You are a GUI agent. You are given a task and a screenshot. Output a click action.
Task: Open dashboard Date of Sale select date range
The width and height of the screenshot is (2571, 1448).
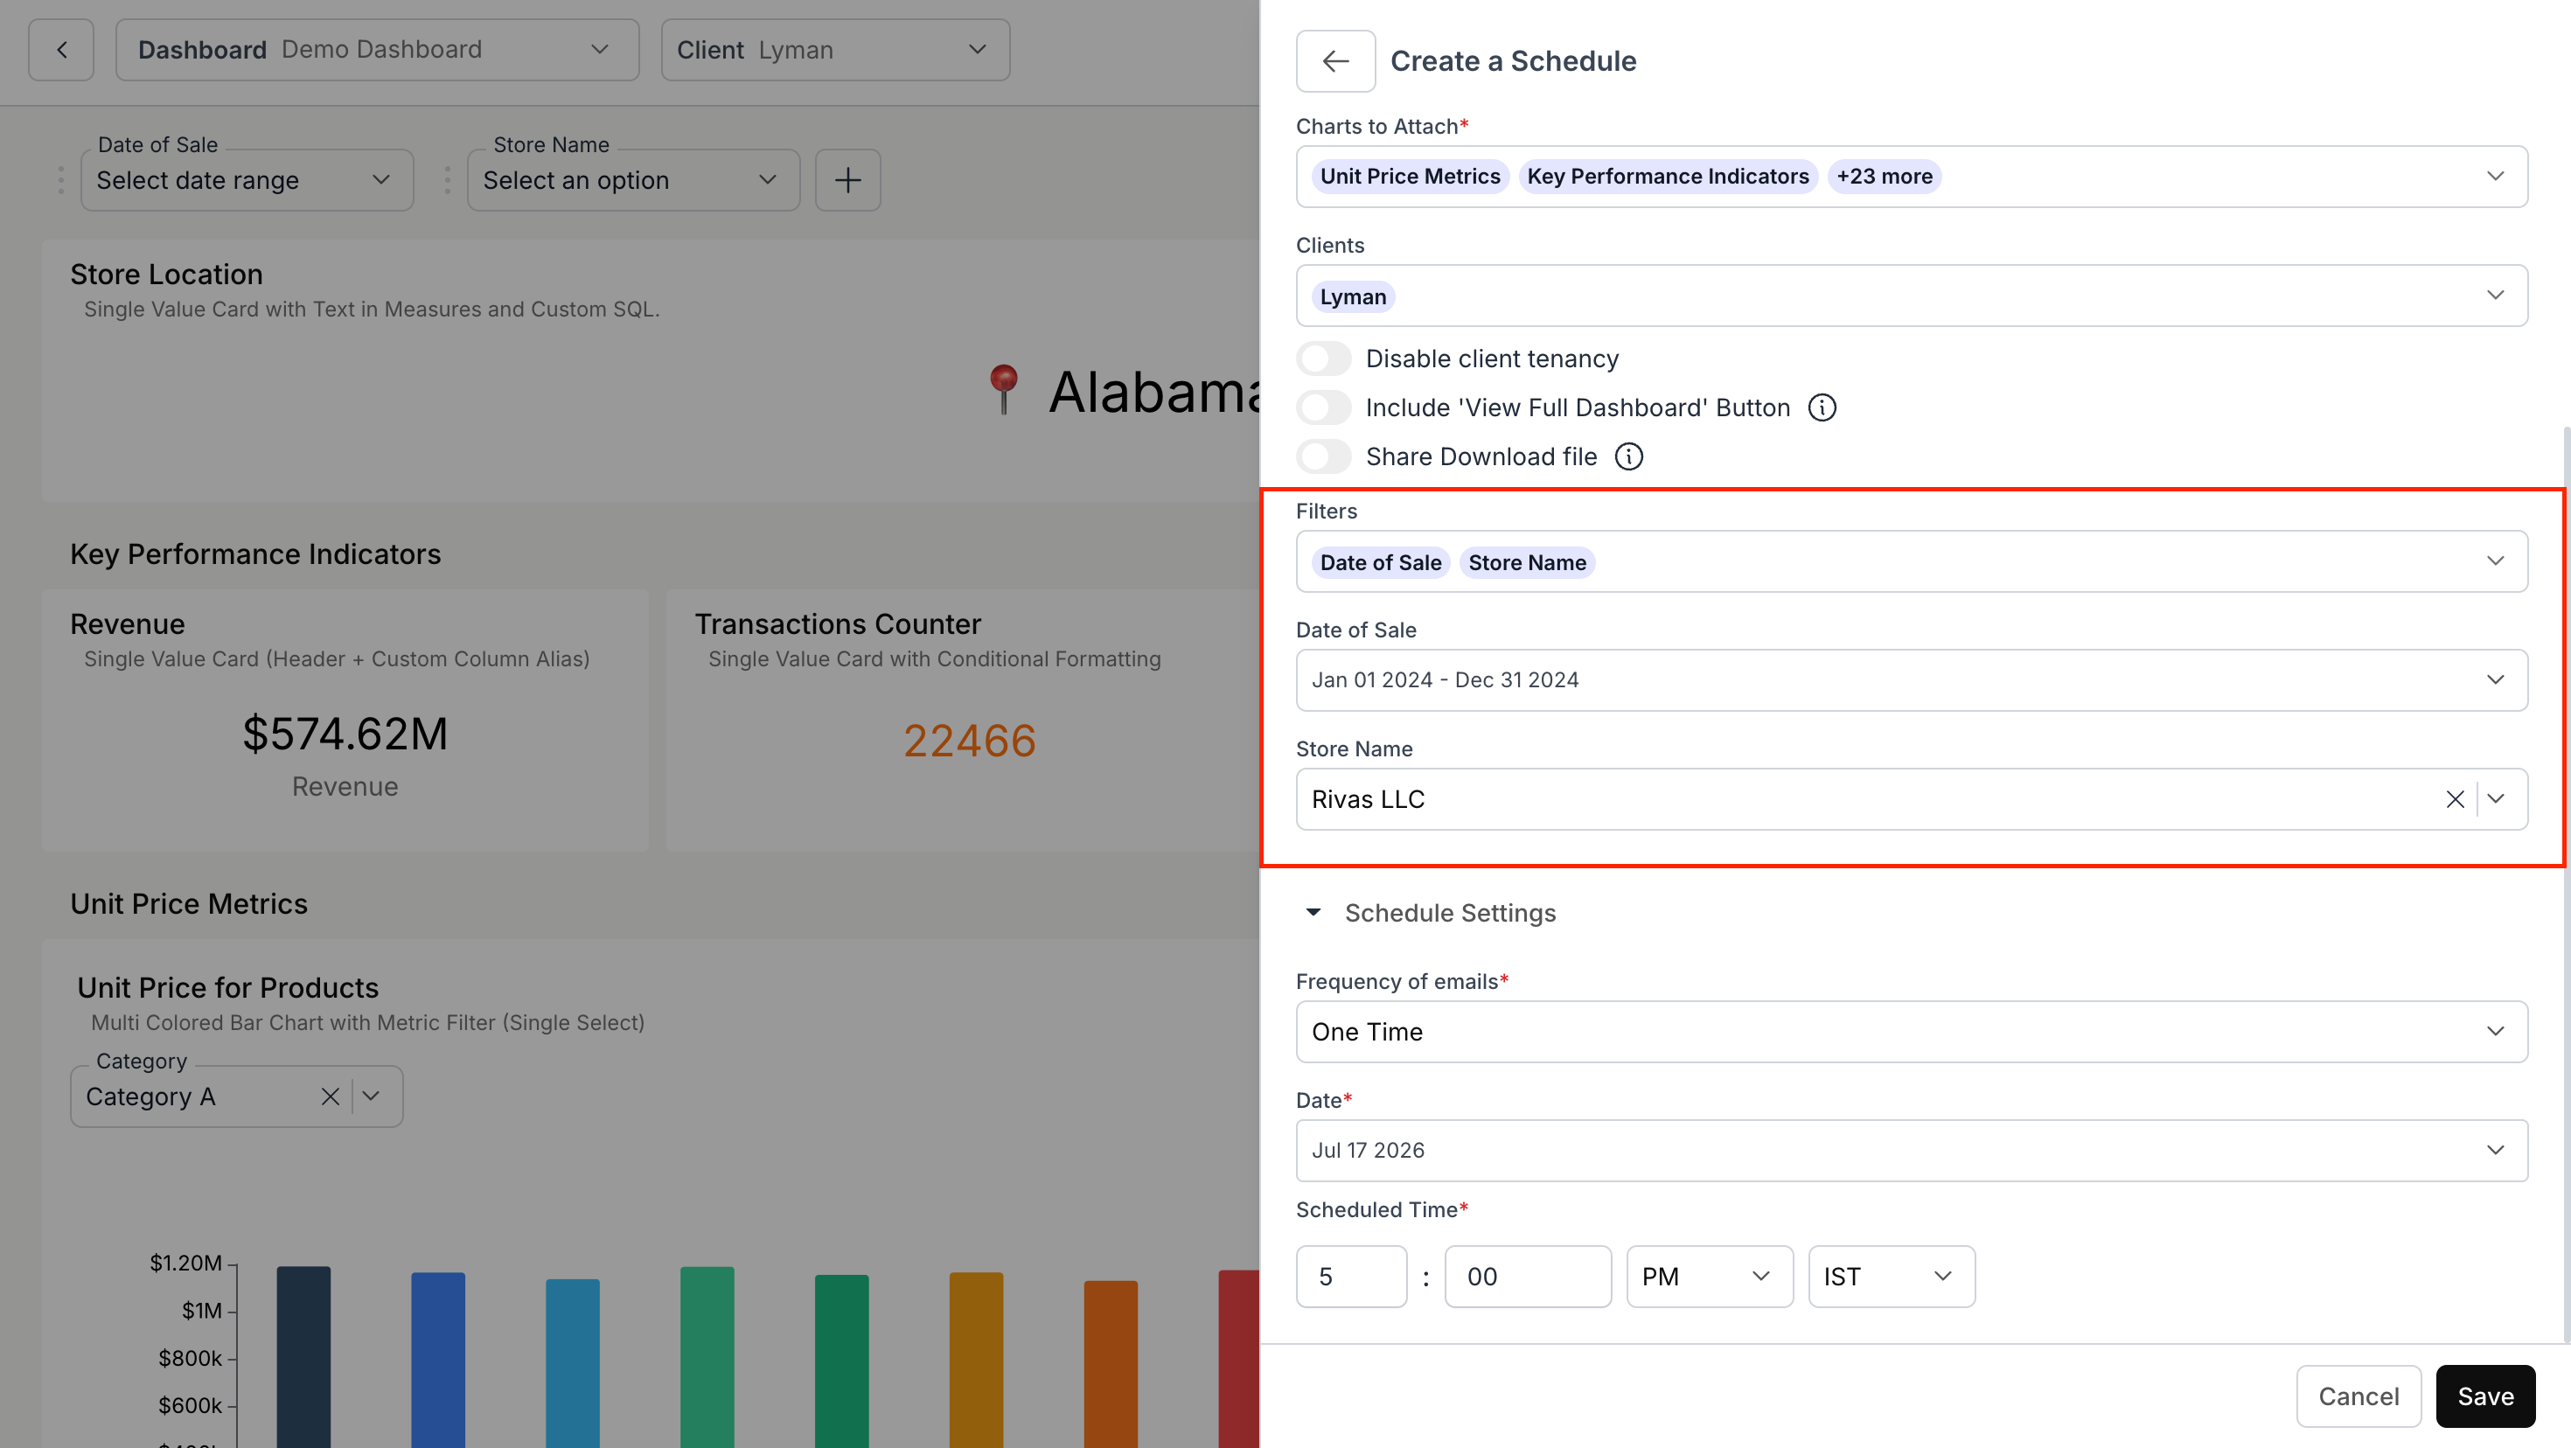pyautogui.click(x=247, y=181)
